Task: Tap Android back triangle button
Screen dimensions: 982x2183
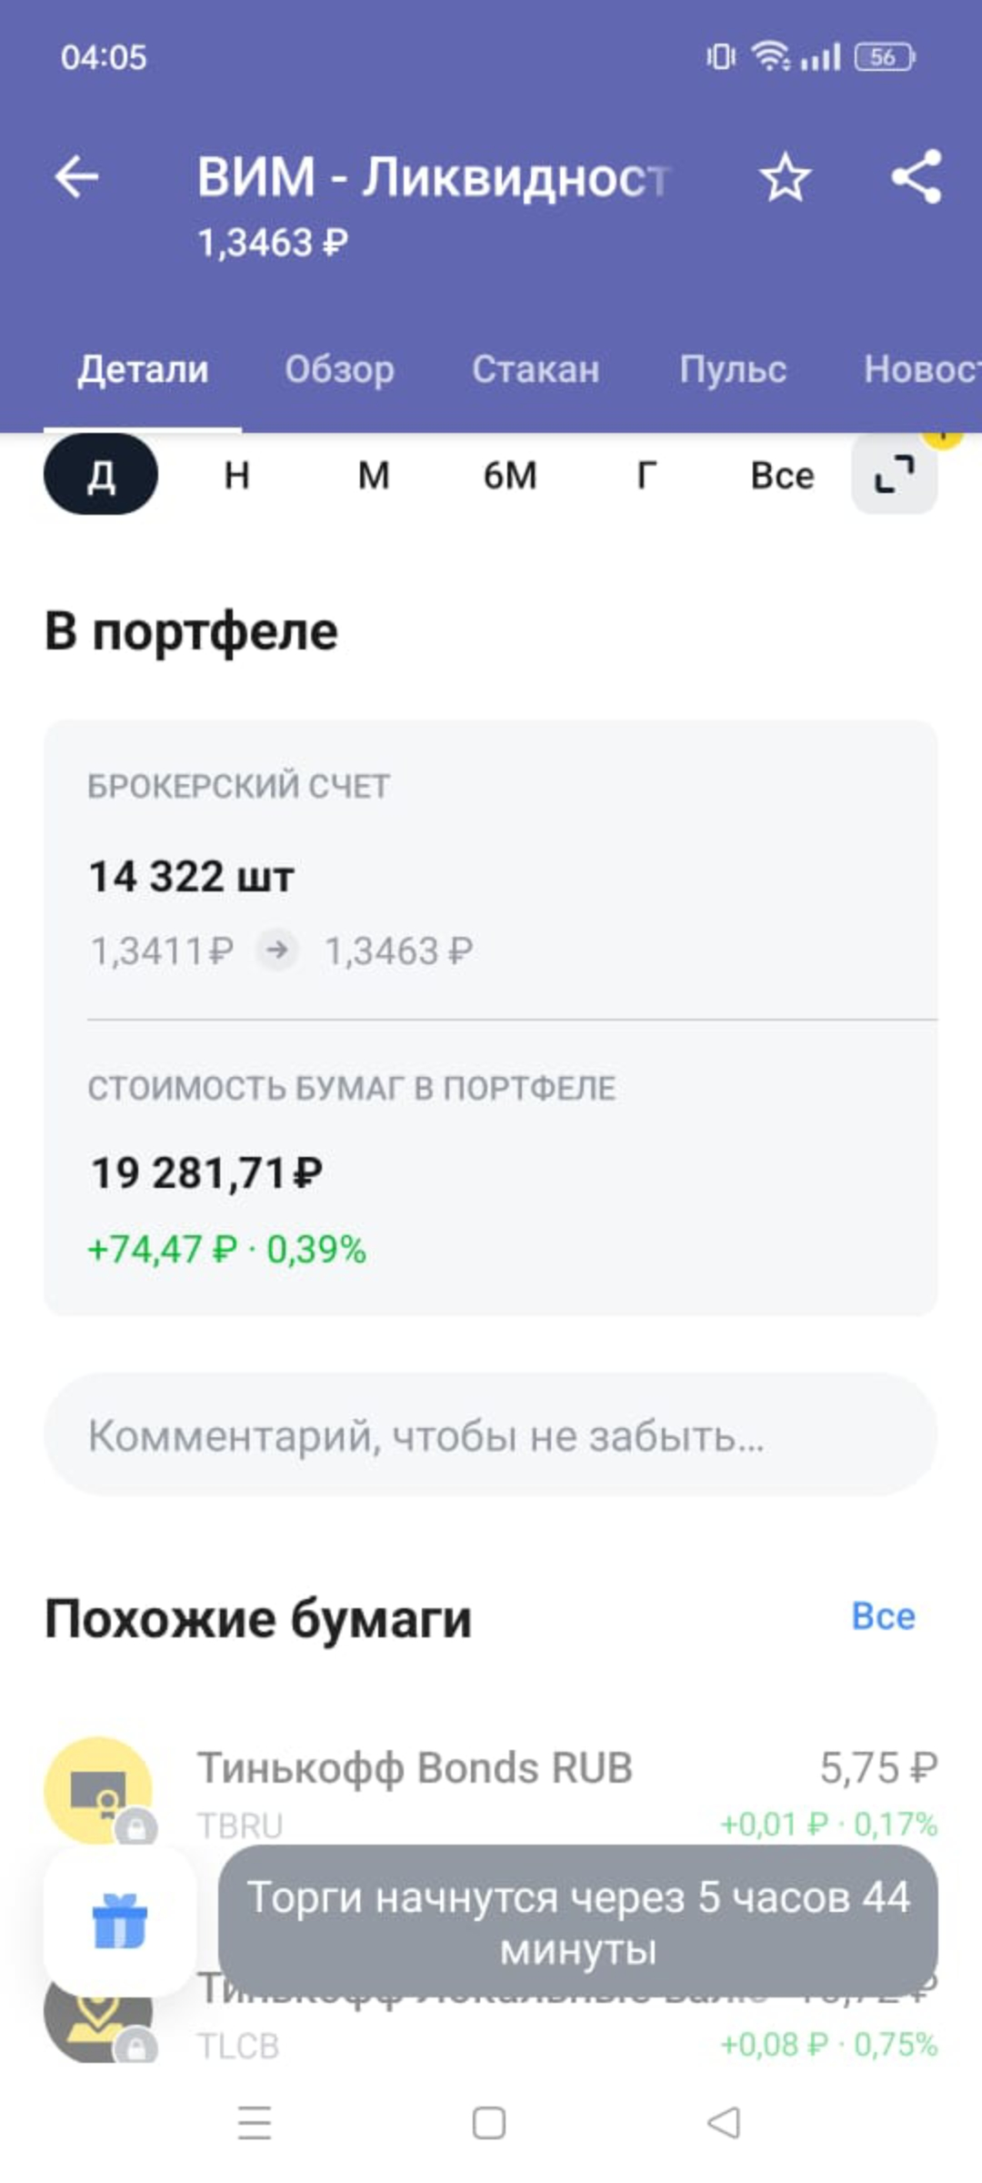Action: [724, 2123]
